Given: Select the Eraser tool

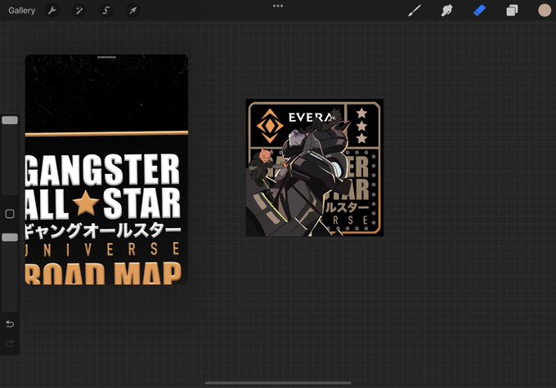Looking at the screenshot, I should tap(479, 11).
